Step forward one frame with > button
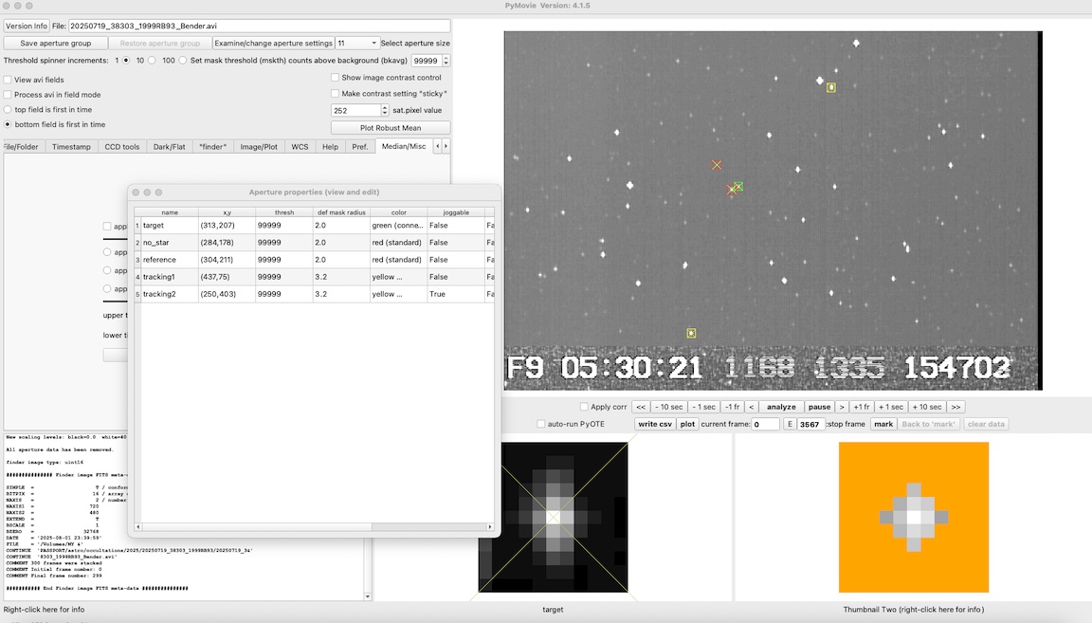 click(841, 407)
